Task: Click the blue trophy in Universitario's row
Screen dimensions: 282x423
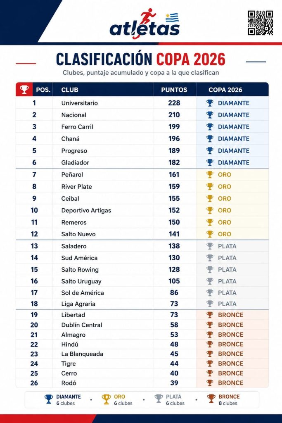Action: click(x=210, y=103)
